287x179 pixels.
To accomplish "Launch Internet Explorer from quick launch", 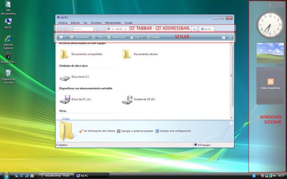I will click(22, 176).
